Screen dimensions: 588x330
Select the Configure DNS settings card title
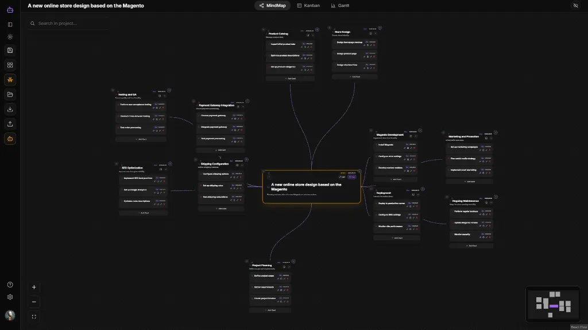click(389, 215)
